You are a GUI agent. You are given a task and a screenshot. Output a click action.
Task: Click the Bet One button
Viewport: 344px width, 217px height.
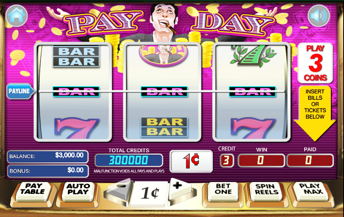coord(223,191)
